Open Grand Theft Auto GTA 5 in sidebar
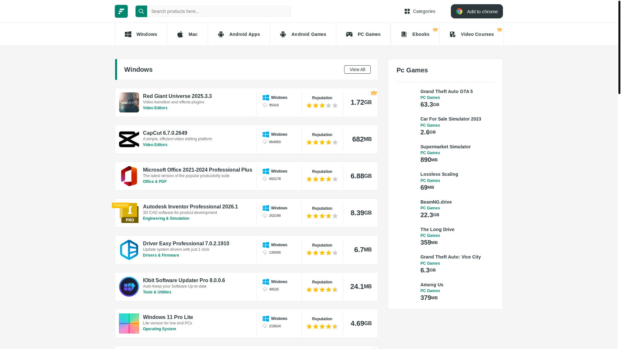This screenshot has width=621, height=349. (x=447, y=91)
